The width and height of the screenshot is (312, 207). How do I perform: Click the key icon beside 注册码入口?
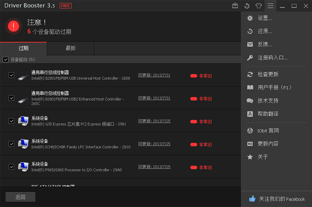[x=250, y=58]
